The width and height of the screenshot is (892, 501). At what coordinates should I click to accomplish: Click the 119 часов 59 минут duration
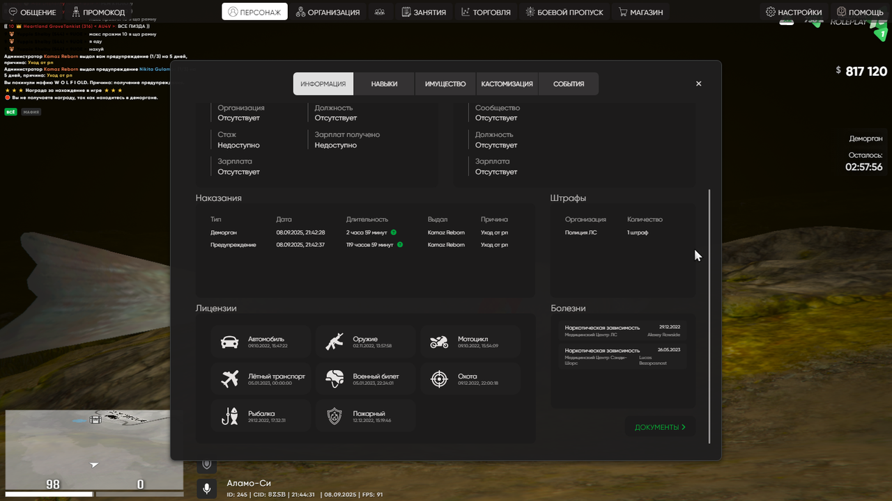pos(369,245)
